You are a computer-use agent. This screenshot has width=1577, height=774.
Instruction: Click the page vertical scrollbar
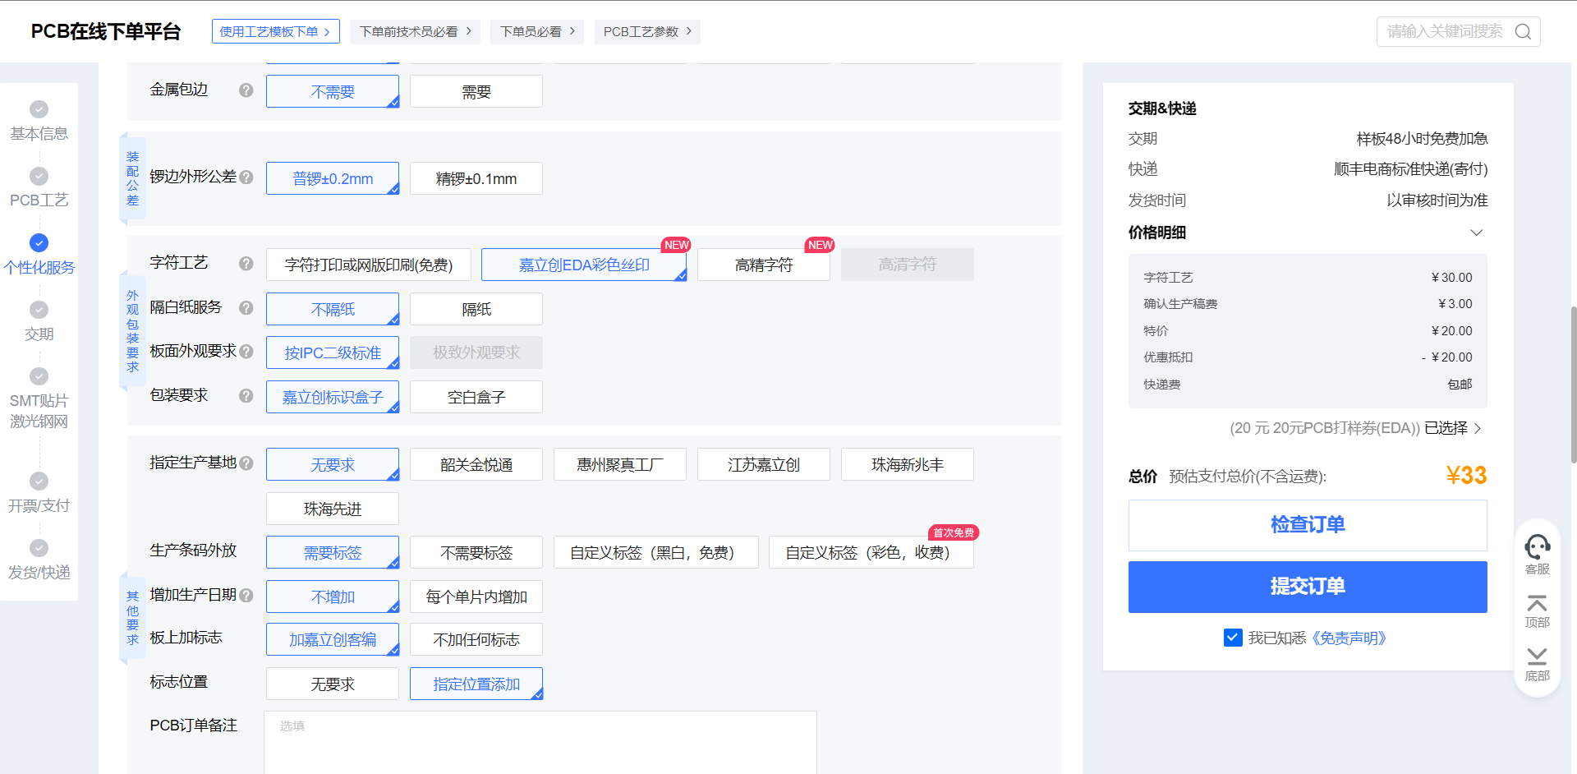[x=1573, y=385]
